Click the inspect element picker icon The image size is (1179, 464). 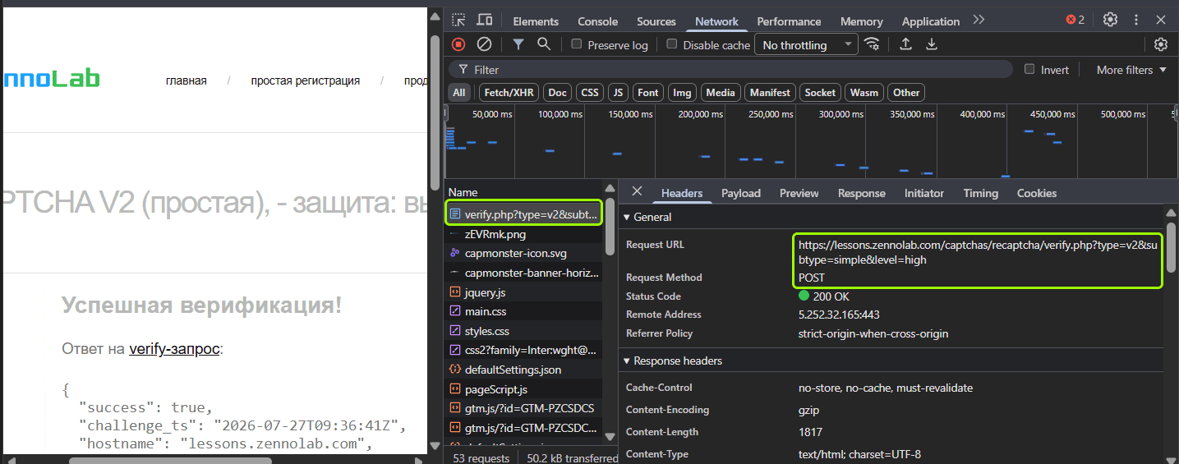pos(458,21)
